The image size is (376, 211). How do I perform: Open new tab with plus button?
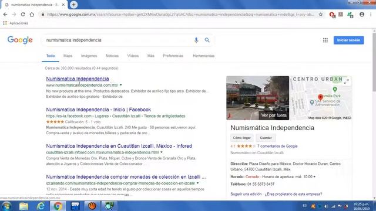click(x=73, y=5)
